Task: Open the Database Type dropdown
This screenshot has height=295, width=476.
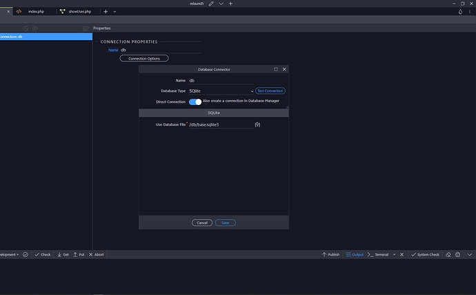Action: point(221,91)
